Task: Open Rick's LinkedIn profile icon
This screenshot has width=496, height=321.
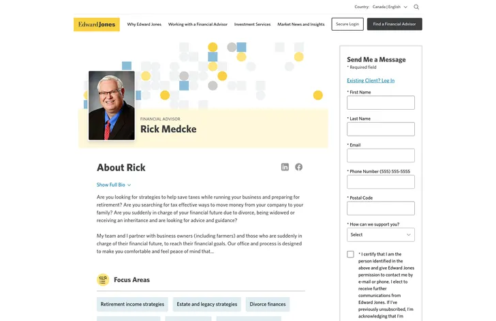Action: (285, 167)
